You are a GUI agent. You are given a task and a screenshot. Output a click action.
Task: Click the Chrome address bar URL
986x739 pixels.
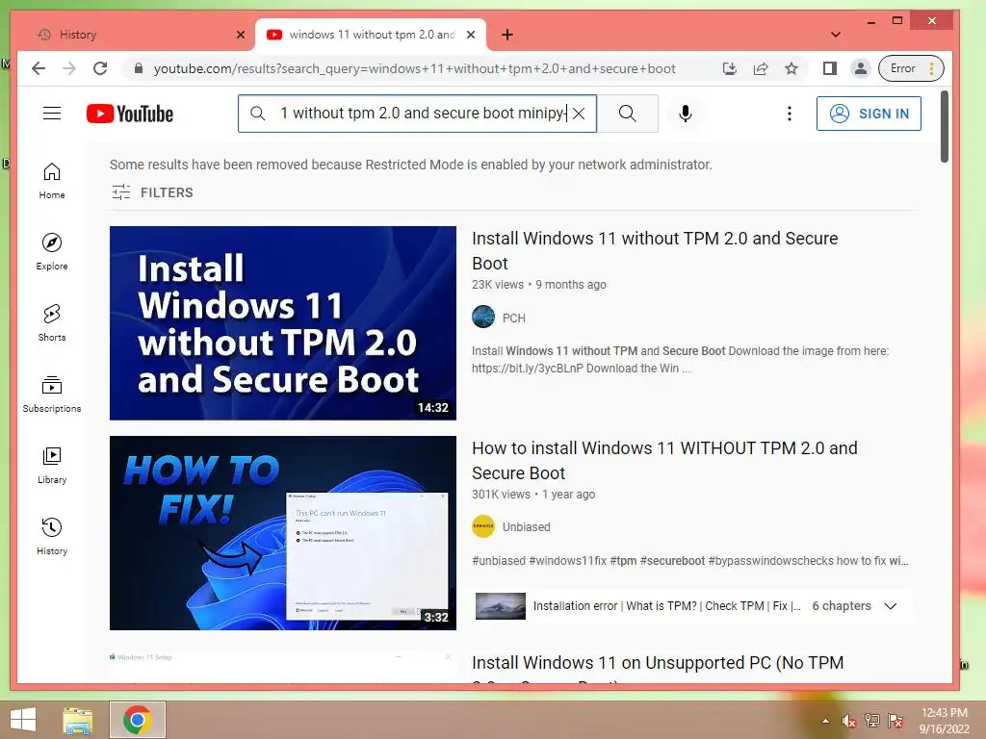pyautogui.click(x=415, y=68)
